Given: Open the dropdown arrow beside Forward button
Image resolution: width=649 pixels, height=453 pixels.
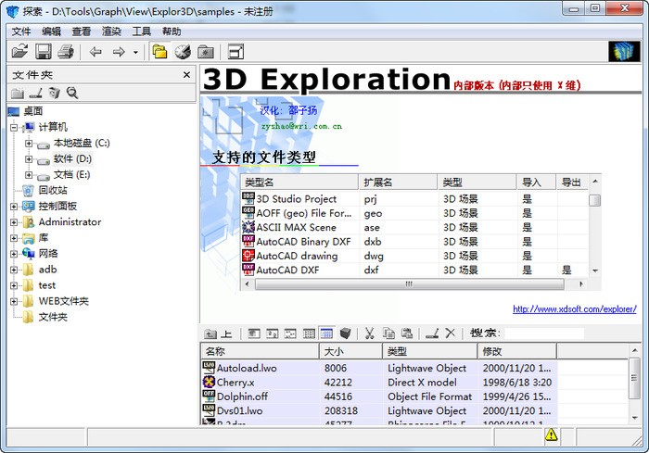Looking at the screenshot, I should point(135,53).
